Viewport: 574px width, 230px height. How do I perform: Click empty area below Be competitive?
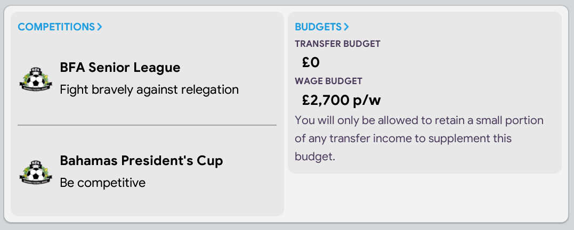coord(147,203)
